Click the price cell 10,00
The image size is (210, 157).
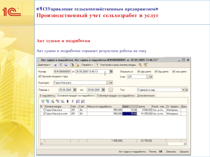click(x=130, y=110)
